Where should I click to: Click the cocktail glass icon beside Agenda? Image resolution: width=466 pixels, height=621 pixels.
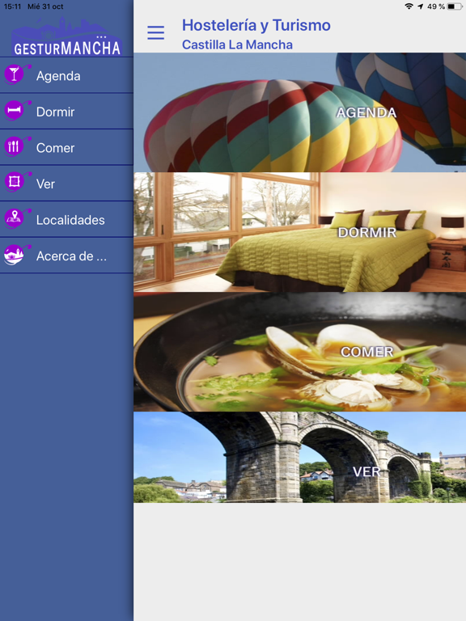point(17,74)
